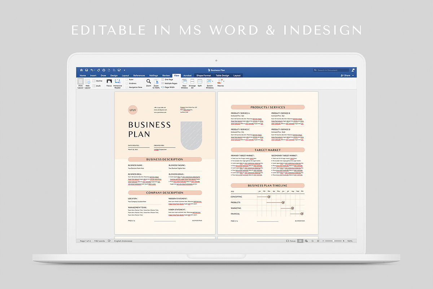Open Immersive Reader
Image resolution: width=433 pixels, height=289 pixels.
coord(118,84)
